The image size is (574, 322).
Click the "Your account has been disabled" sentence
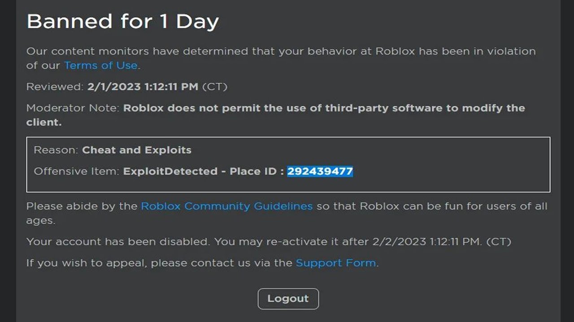click(x=118, y=242)
